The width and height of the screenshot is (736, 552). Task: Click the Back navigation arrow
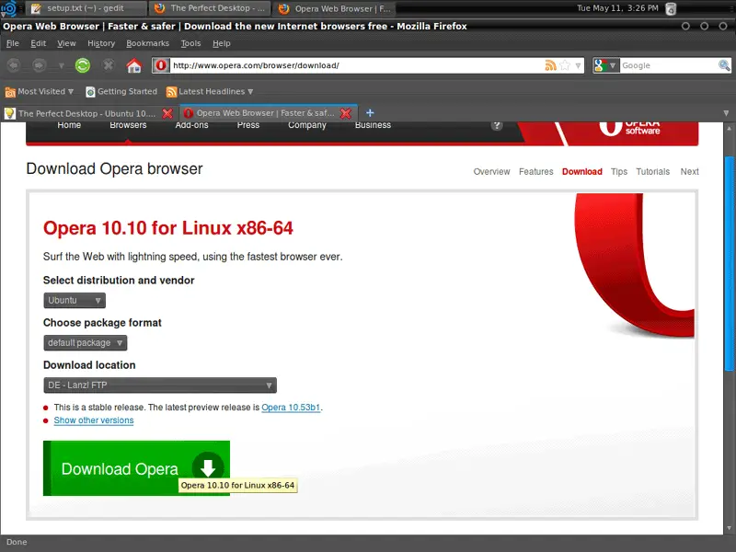click(x=14, y=65)
